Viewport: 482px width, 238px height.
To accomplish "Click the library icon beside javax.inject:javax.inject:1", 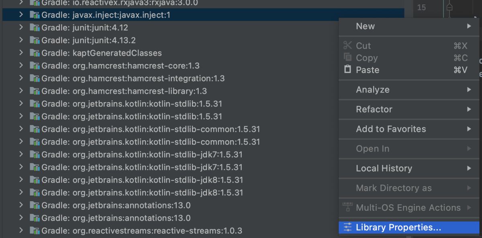I will click(35, 15).
